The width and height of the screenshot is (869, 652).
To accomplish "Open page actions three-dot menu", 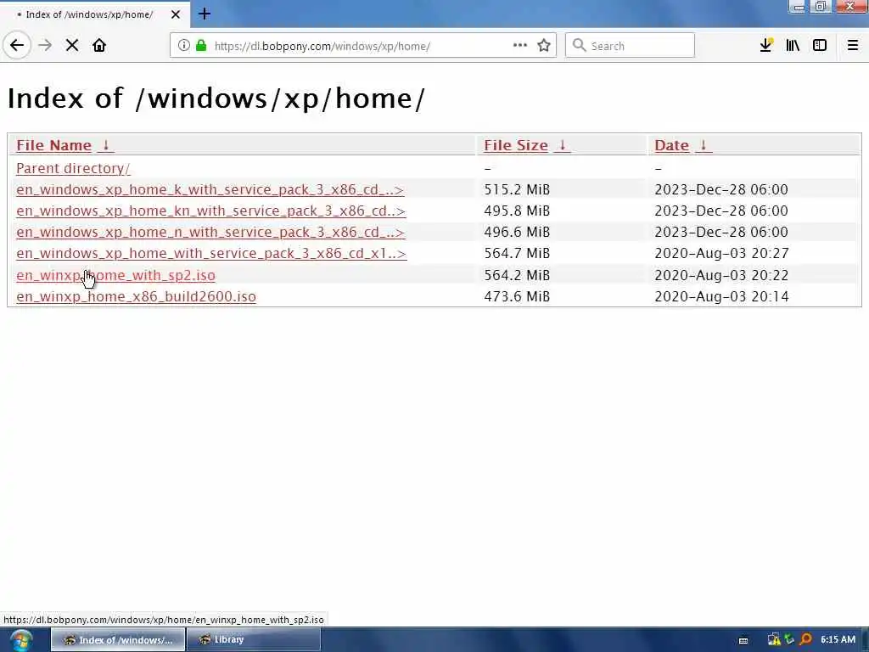I will tap(520, 46).
